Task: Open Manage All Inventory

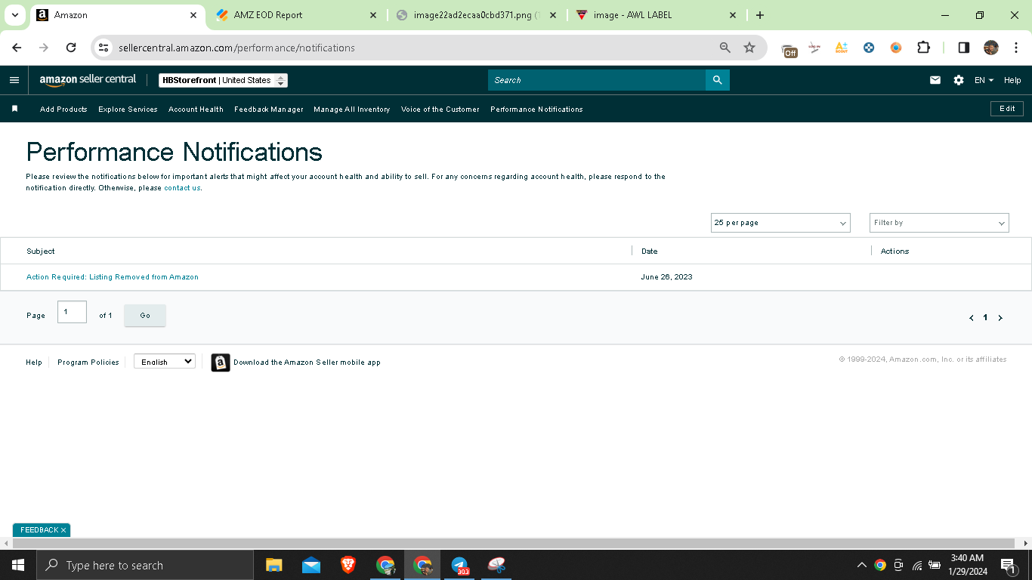Action: click(352, 110)
